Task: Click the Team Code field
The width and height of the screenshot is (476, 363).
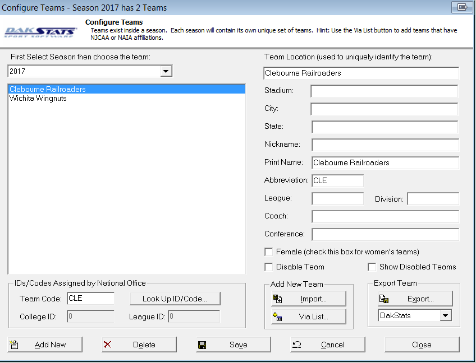Action: point(90,299)
